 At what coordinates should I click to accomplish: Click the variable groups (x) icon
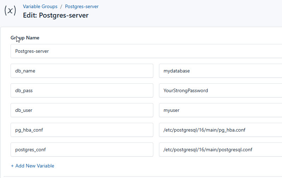(10, 11)
